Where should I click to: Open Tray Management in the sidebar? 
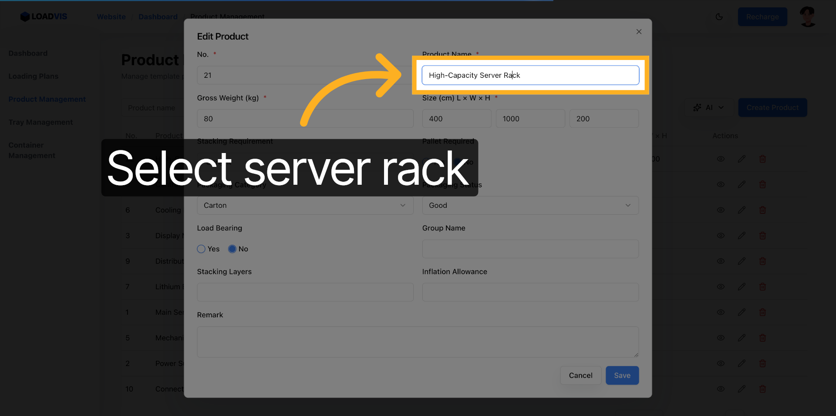coord(40,122)
